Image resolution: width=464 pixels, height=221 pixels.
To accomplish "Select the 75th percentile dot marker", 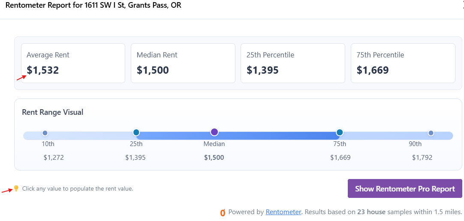I will tap(340, 132).
